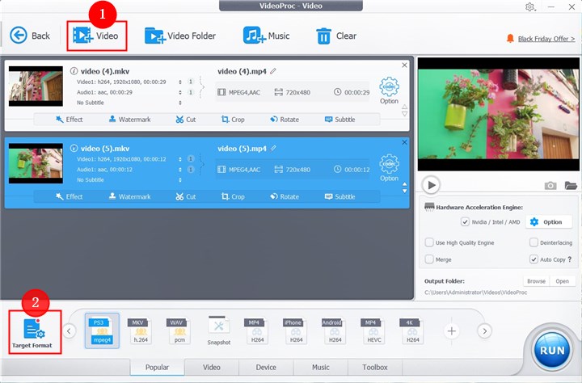Show next format presets
Screen dimensions: 582x383
click(x=484, y=330)
